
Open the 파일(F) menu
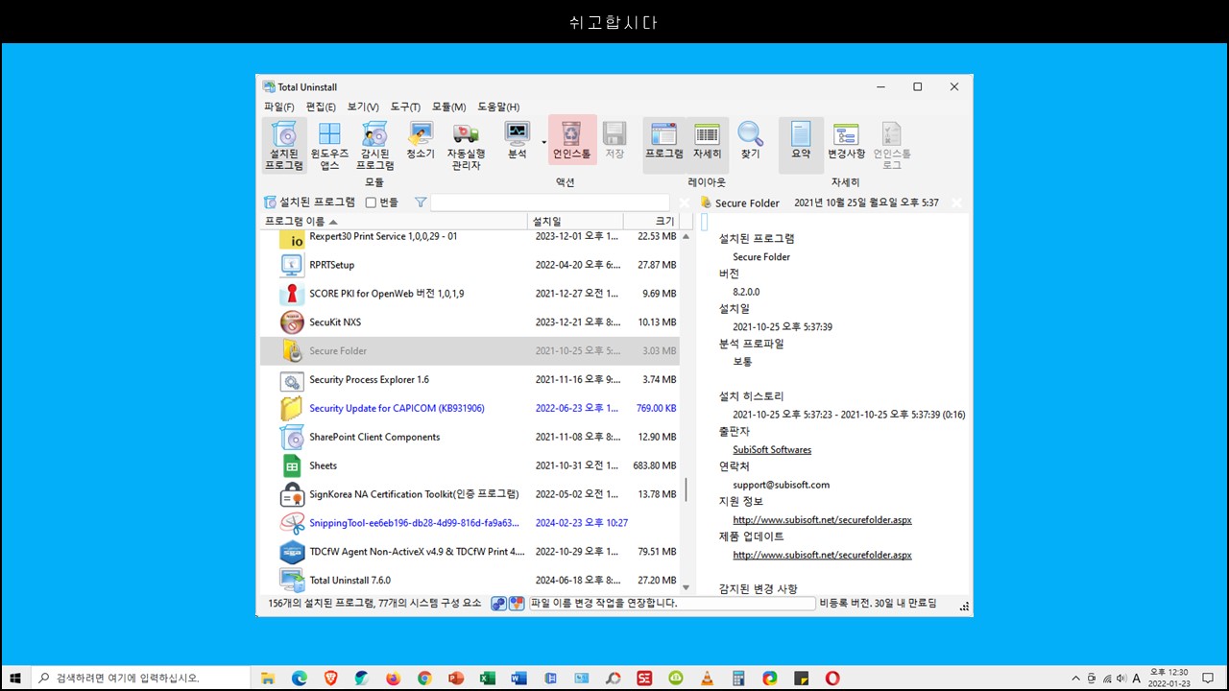click(279, 107)
